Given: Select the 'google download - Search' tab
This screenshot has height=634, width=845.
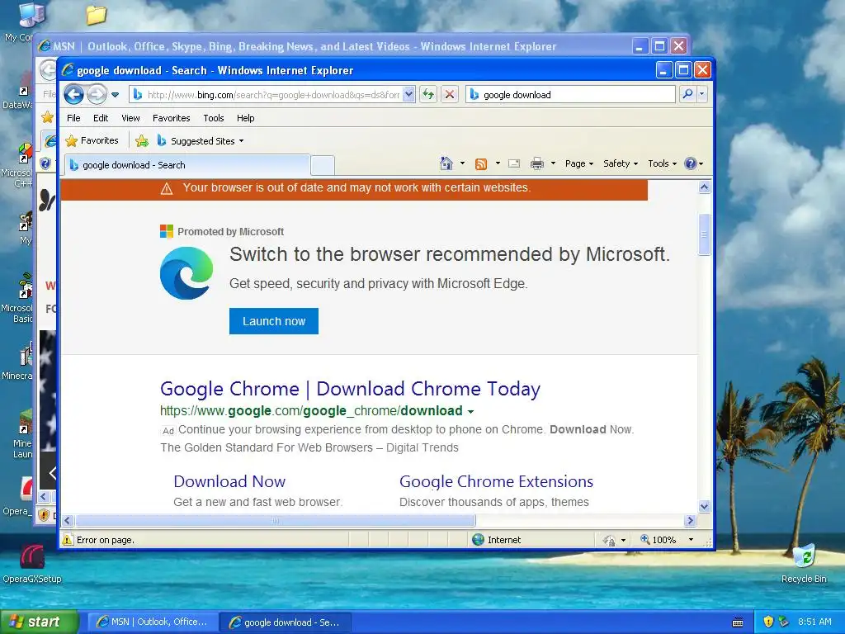Looking at the screenshot, I should coord(187,165).
